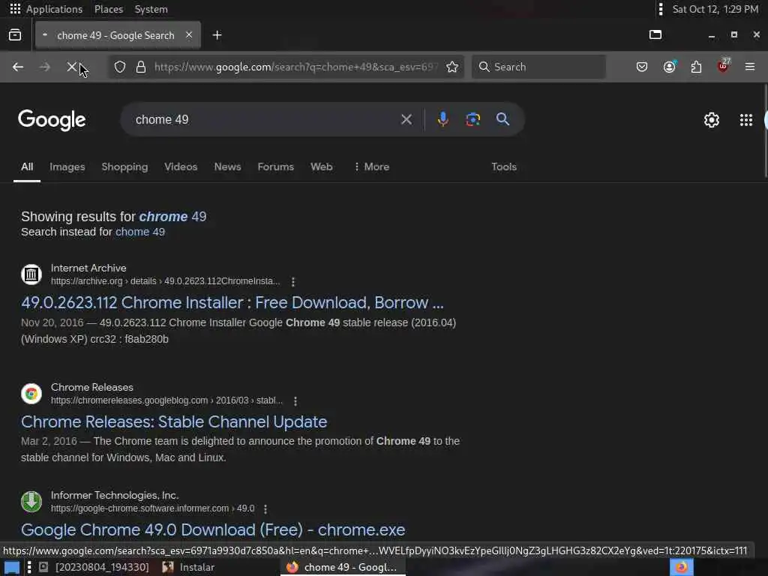Open Google quick settings gear
The image size is (768, 576).
712,120
